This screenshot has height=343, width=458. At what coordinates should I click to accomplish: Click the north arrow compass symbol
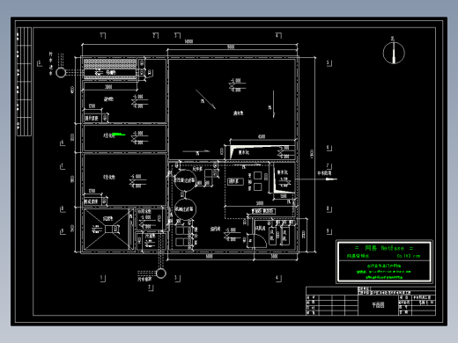[394, 53]
